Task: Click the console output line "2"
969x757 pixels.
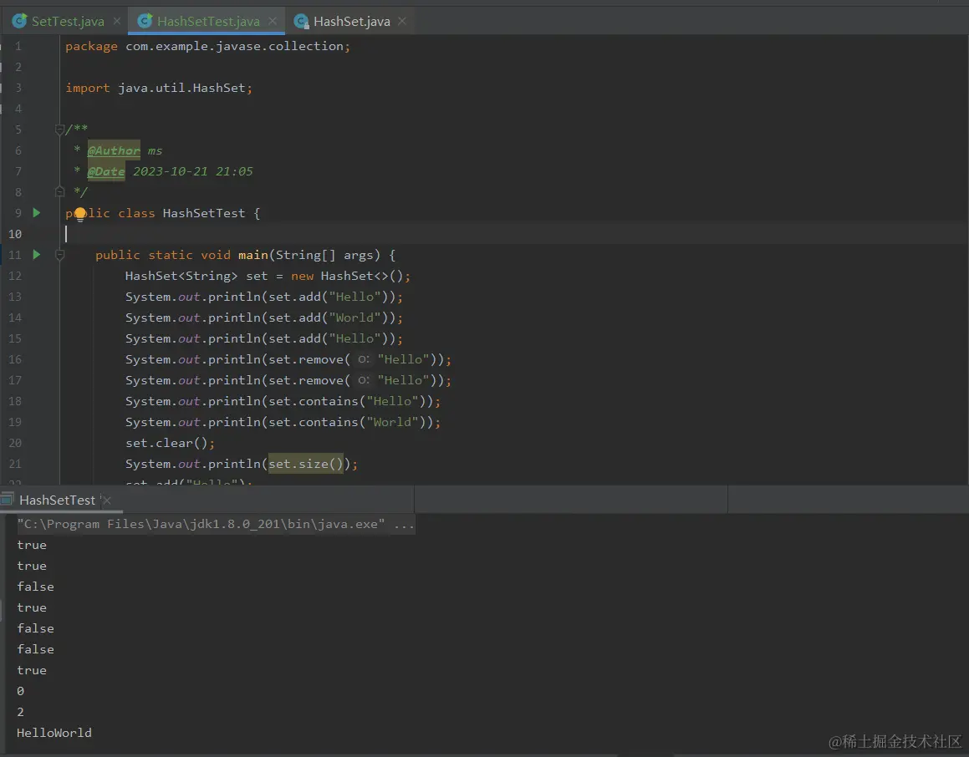Action: point(20,712)
